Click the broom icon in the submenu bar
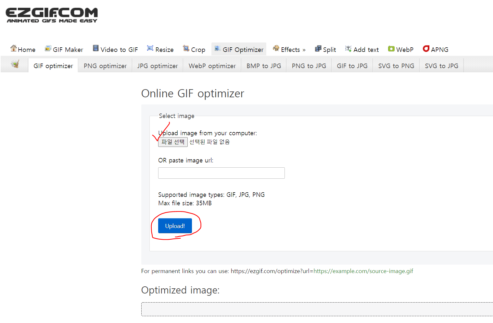Screen dimensions: 493x323 (15, 64)
